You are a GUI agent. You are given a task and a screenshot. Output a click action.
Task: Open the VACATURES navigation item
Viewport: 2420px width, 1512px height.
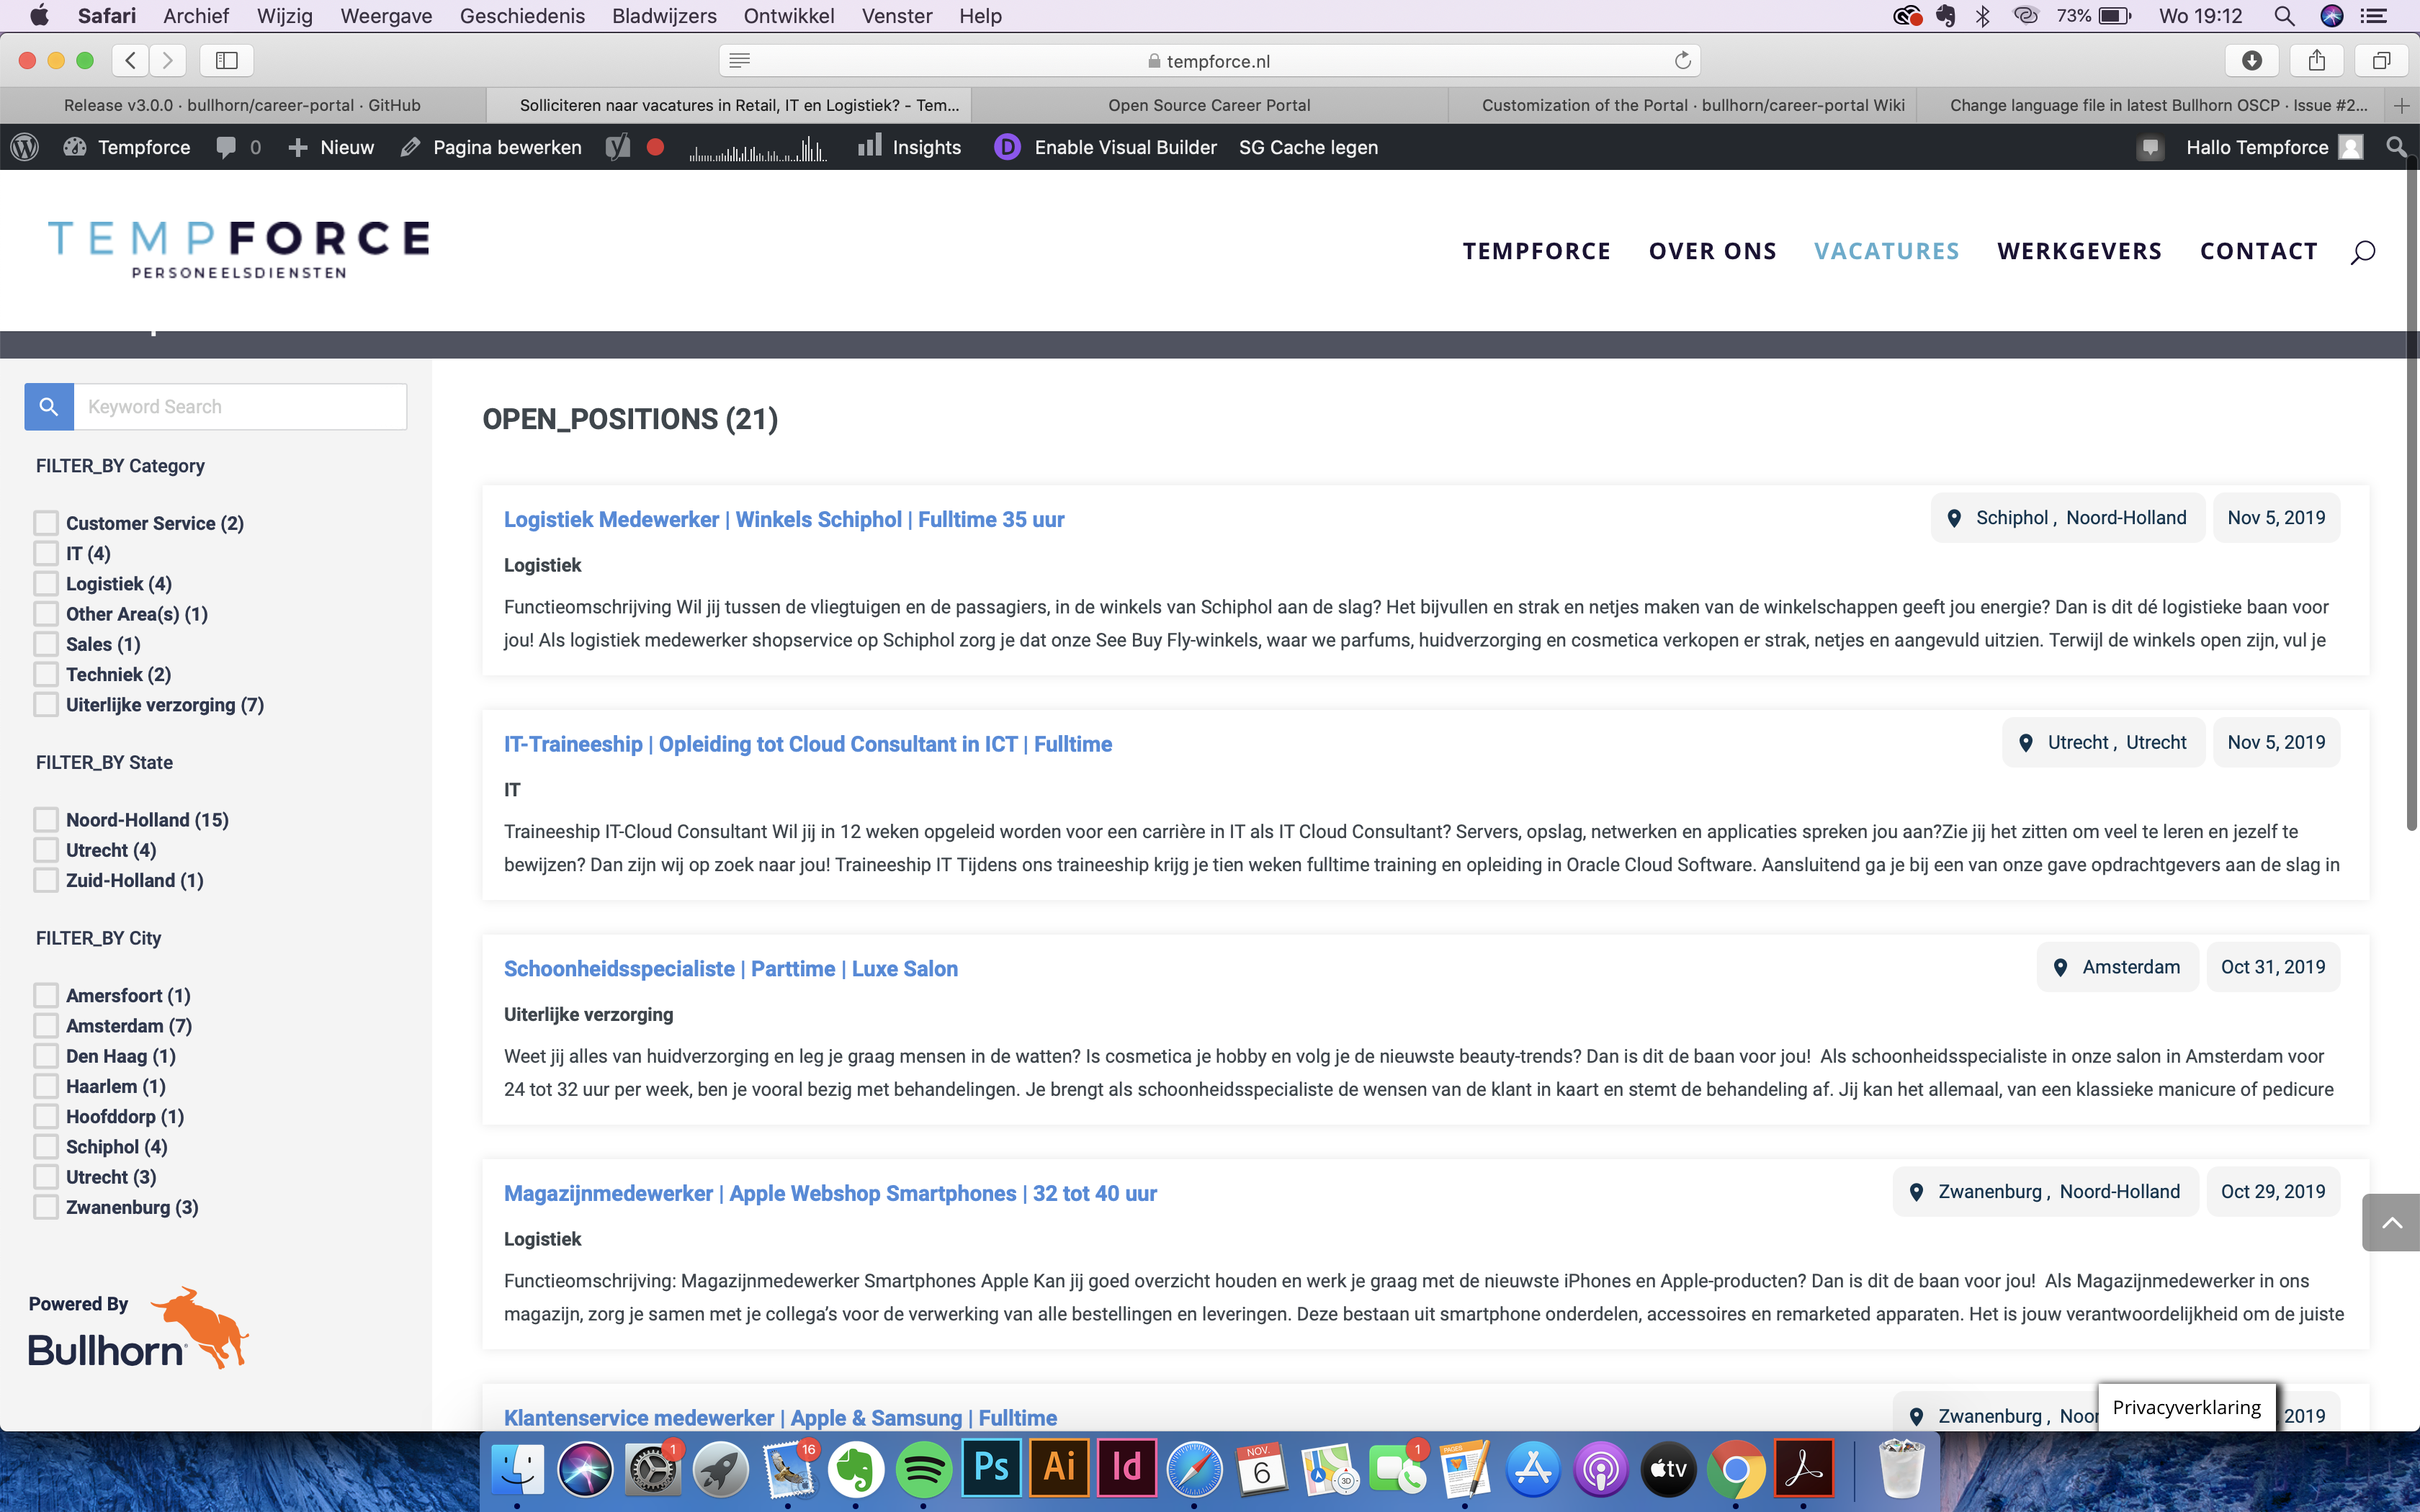click(x=1886, y=251)
